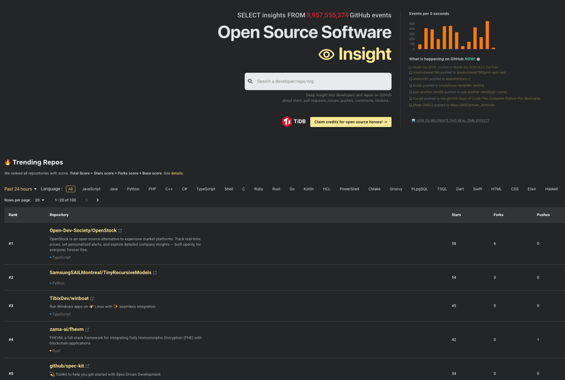Open the 'Past 24 hours' time range dropdown

[x=19, y=189]
